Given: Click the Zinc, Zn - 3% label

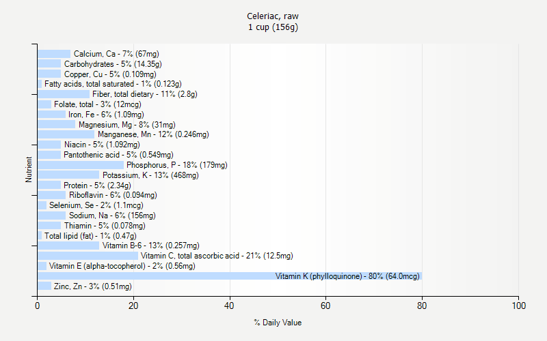Looking at the screenshot, I should (93, 286).
